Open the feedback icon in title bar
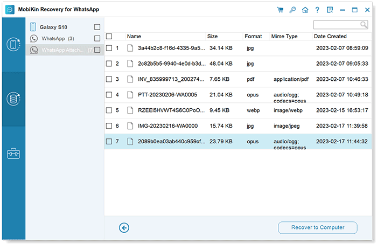Viewport: 377px width, 244px height. click(330, 10)
